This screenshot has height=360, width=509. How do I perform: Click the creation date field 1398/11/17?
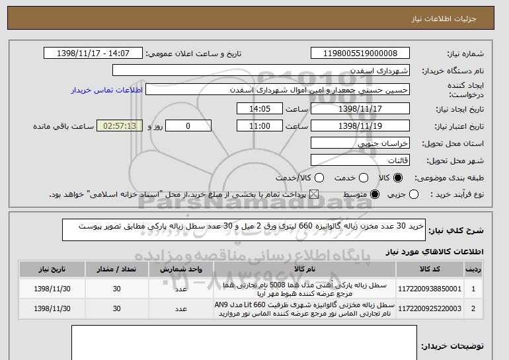point(360,108)
